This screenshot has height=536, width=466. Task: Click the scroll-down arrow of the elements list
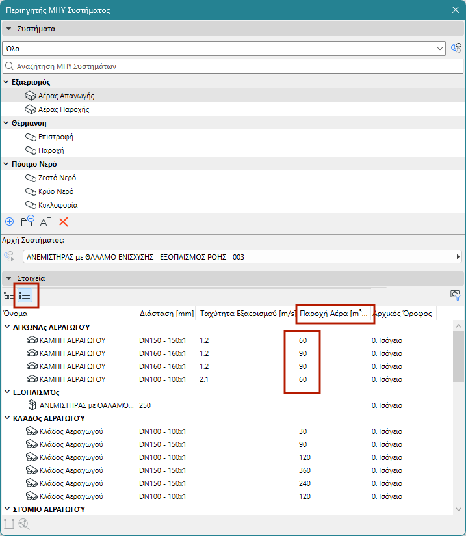click(458, 509)
